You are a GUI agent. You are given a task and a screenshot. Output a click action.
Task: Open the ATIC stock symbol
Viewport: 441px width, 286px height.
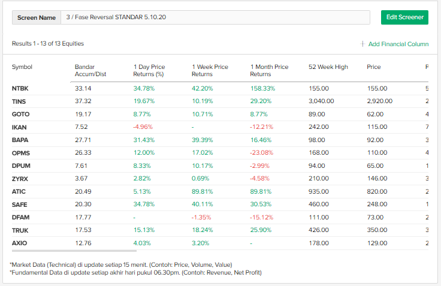pyautogui.click(x=19, y=191)
